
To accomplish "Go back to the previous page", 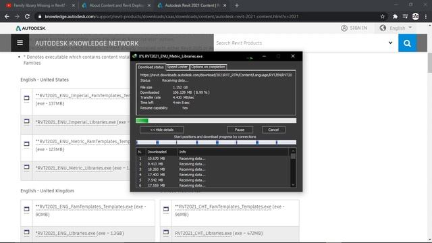I will click(7, 16).
